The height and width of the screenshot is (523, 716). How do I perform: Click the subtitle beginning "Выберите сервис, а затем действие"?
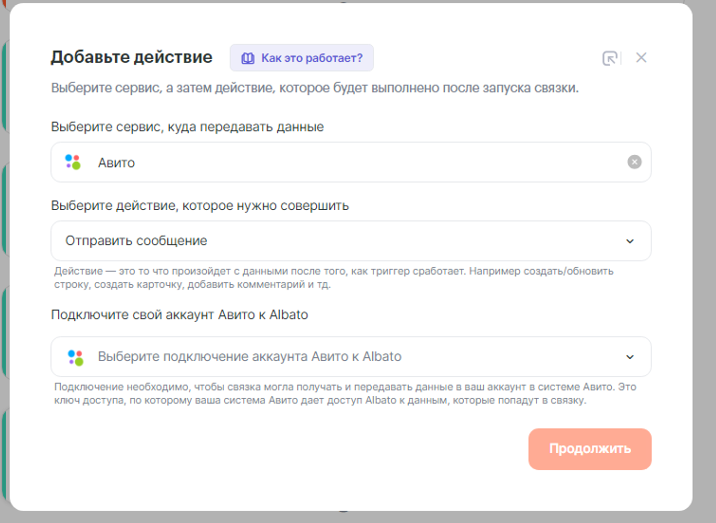314,88
